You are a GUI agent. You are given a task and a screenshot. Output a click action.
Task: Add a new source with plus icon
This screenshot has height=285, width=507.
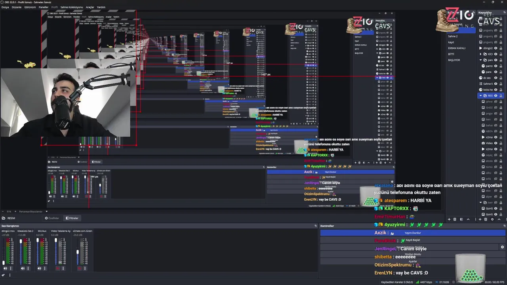pos(480,219)
